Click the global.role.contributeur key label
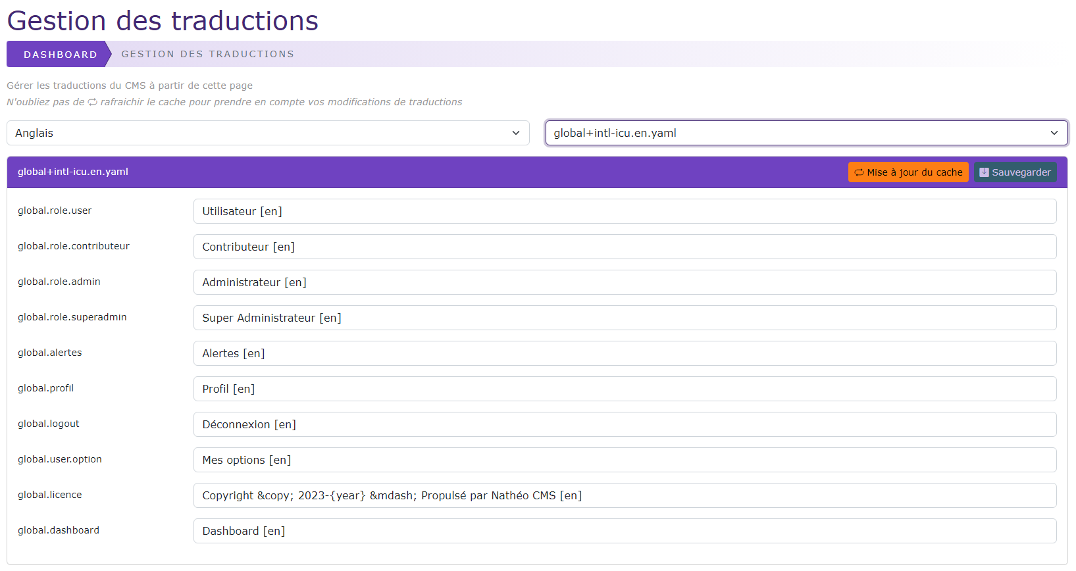The image size is (1076, 571). pos(74,246)
